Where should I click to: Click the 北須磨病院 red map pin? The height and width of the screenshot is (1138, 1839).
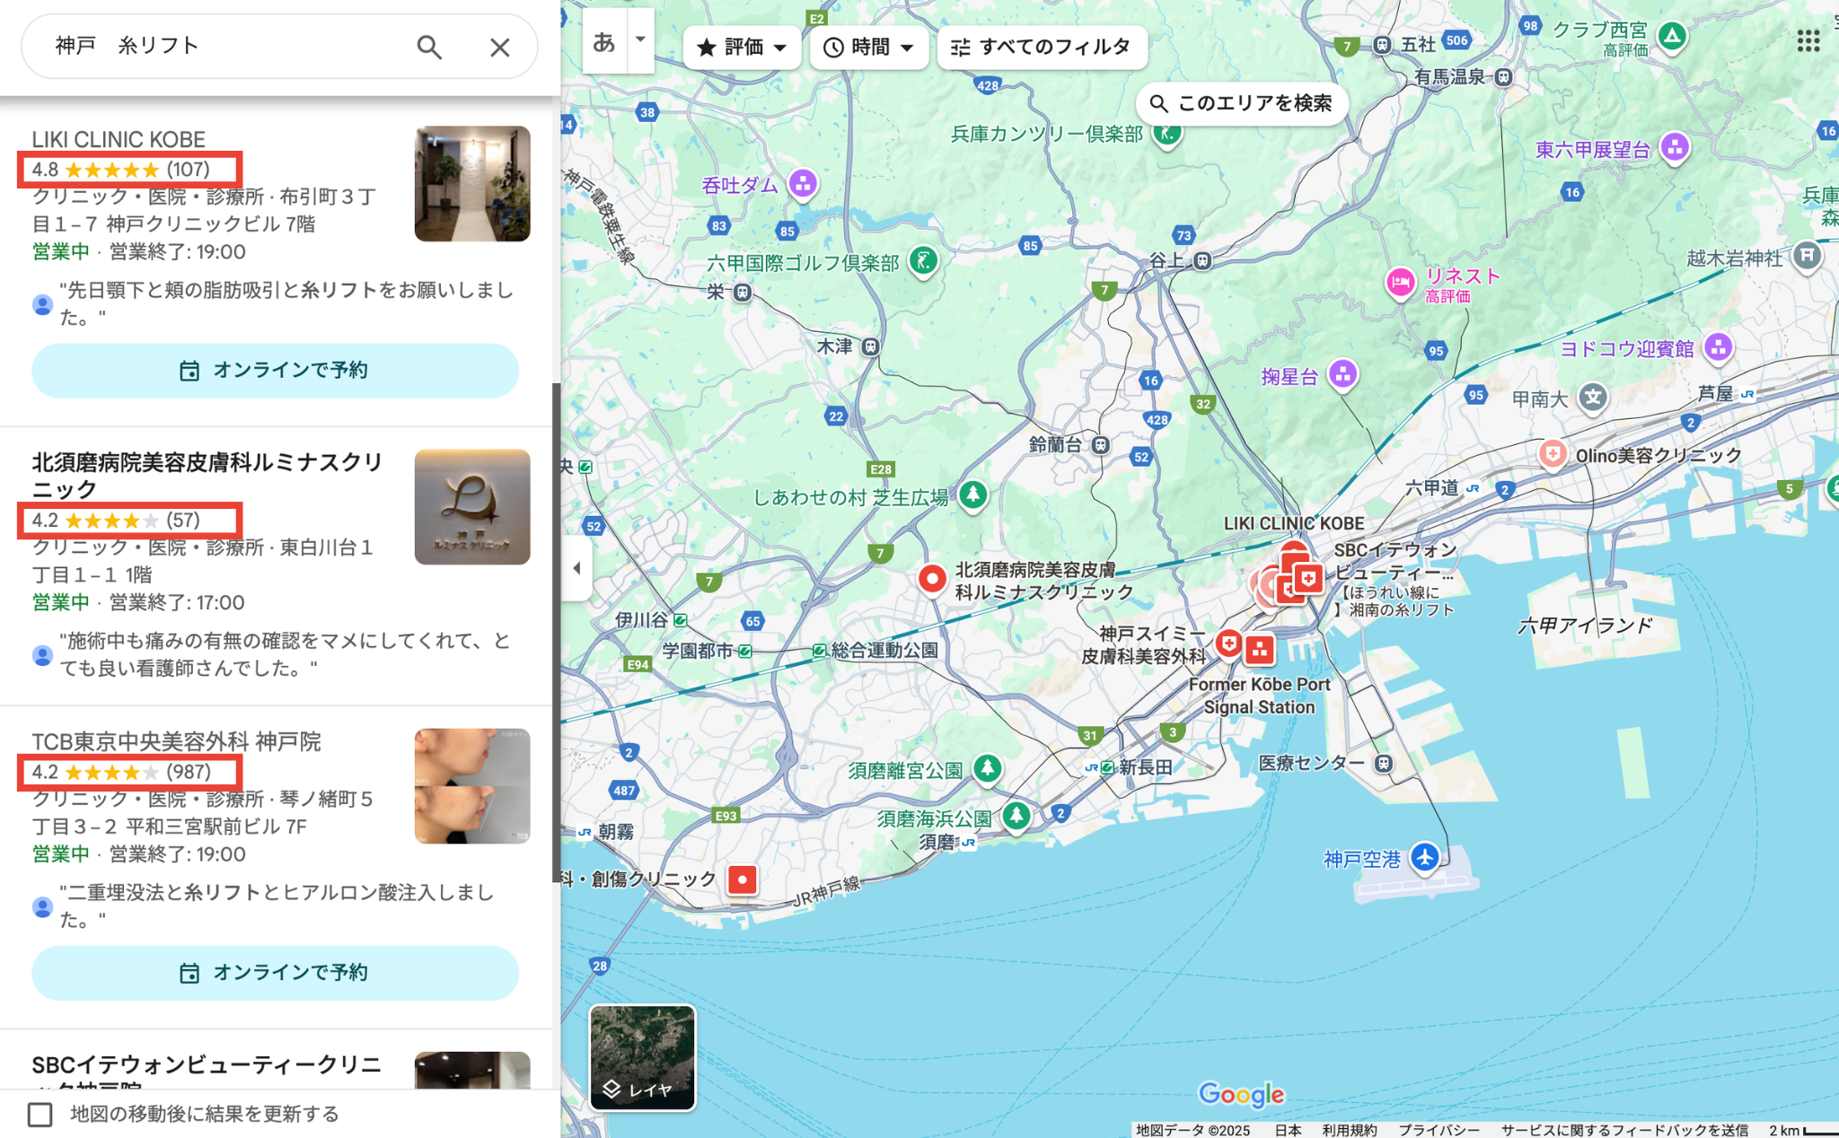[932, 579]
